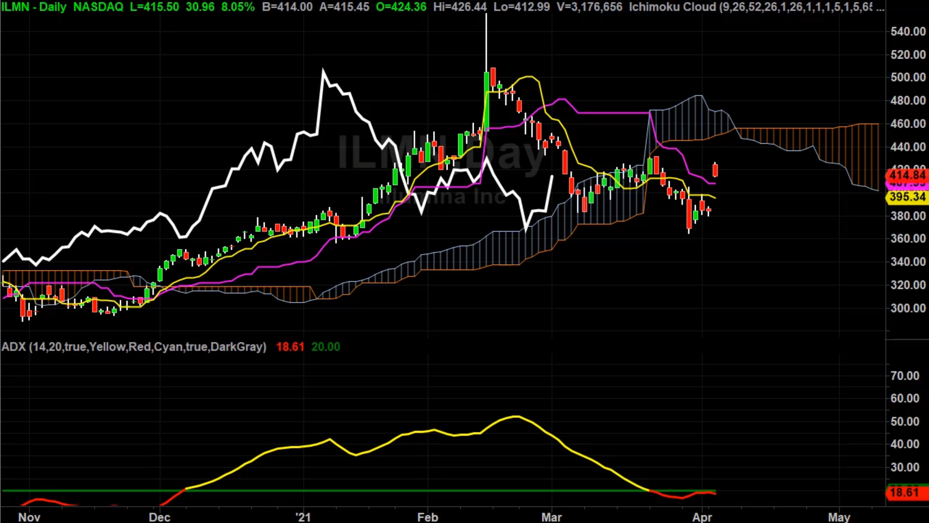929x523 pixels.
Task: Click the 340.00 price axis label
Action: pyautogui.click(x=908, y=261)
